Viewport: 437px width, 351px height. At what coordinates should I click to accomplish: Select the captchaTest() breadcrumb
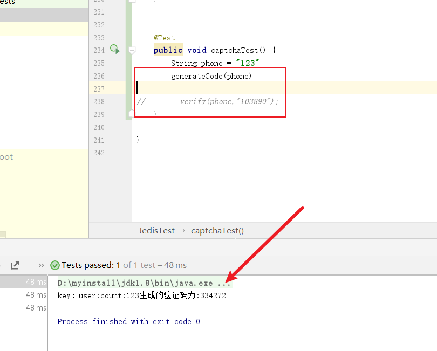pos(217,231)
